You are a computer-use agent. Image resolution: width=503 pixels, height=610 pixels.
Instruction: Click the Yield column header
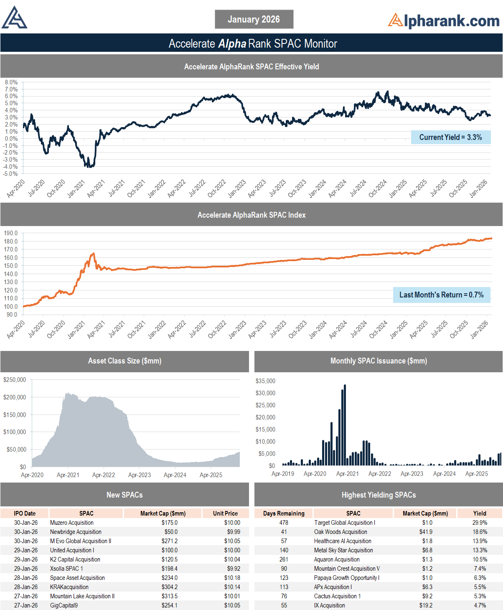click(x=479, y=513)
